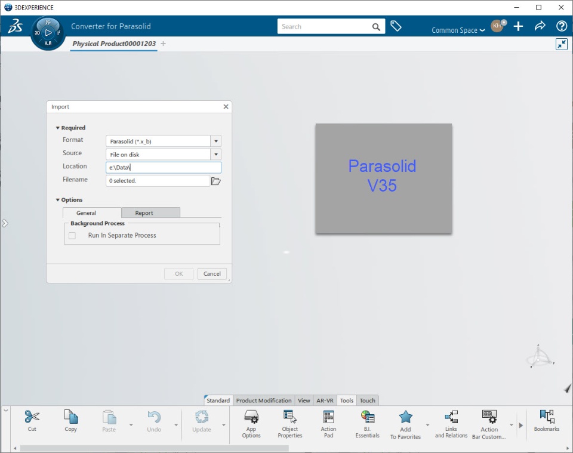Show more toolbar commands arrow
573x453 pixels.
(x=520, y=425)
